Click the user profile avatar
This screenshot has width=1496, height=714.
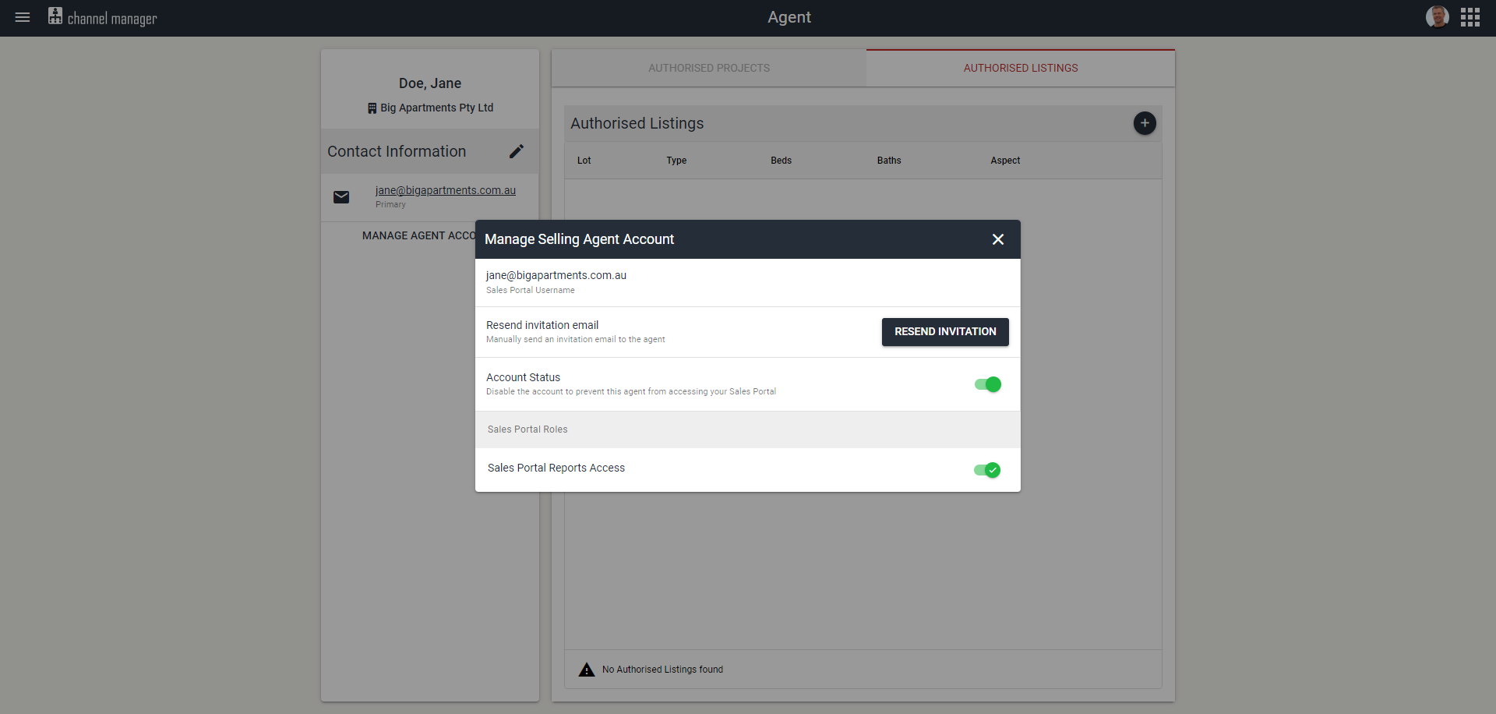[1438, 16]
